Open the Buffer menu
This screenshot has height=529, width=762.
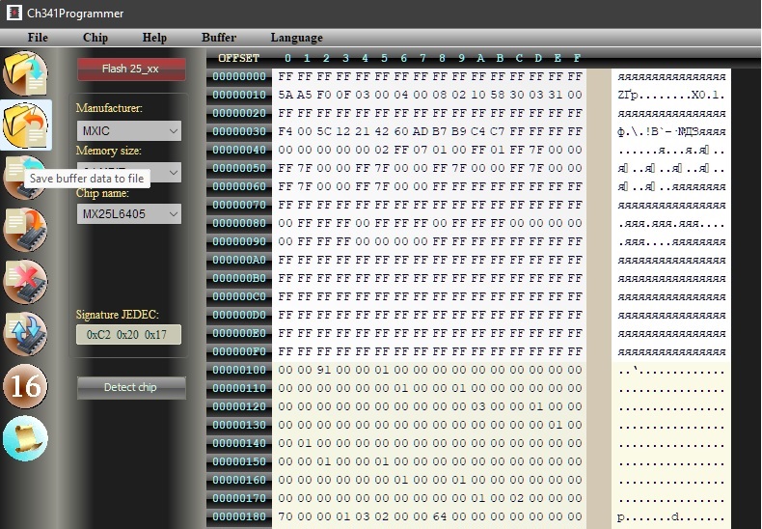click(219, 38)
